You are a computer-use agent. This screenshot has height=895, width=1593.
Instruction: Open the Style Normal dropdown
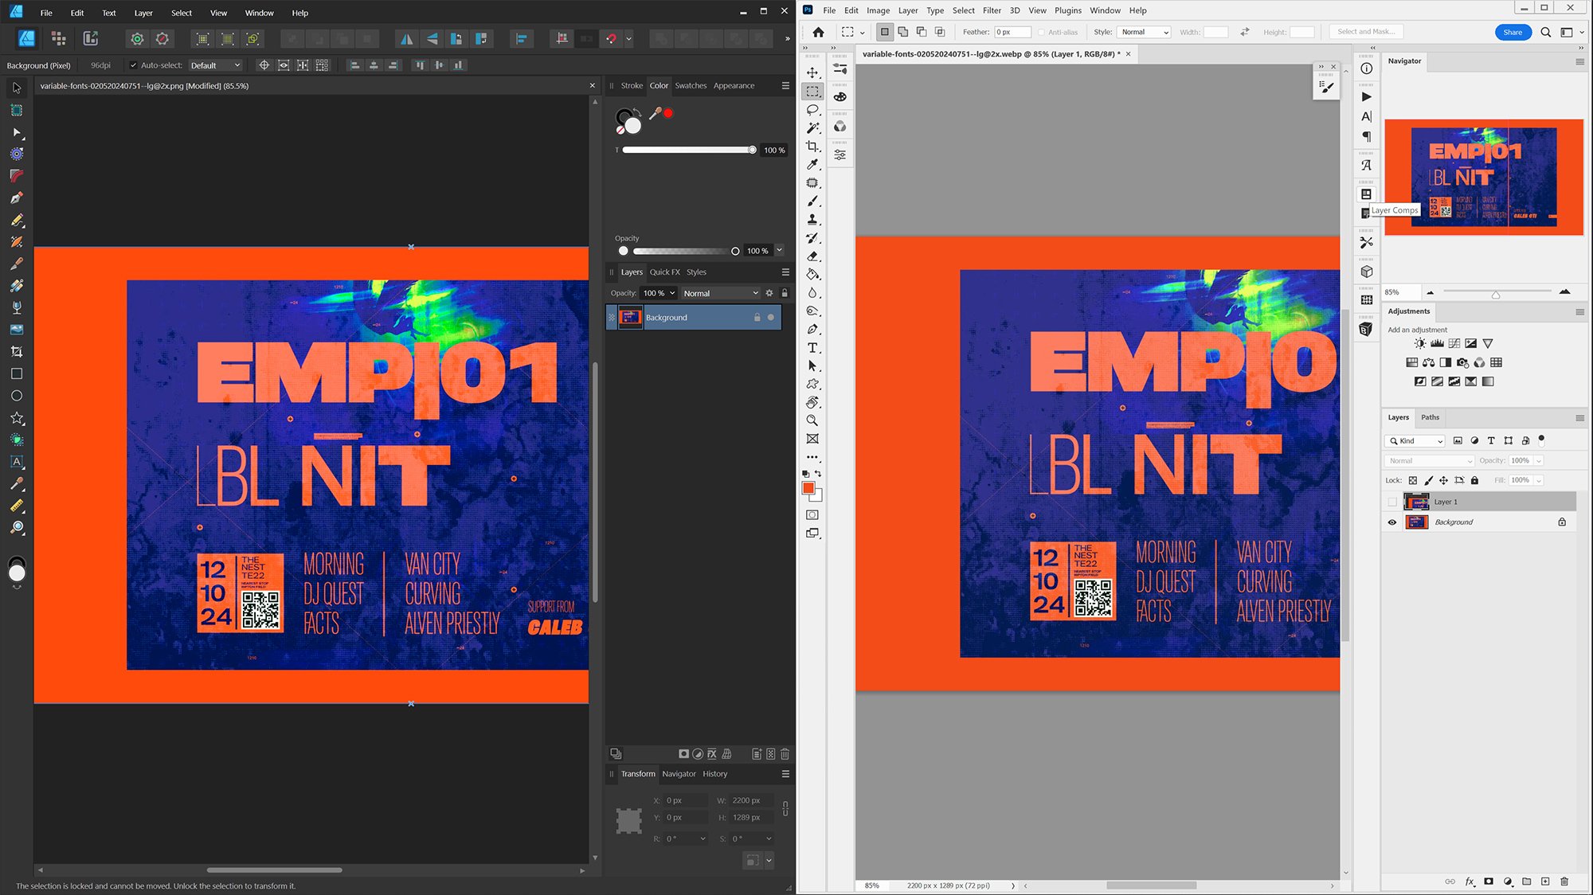(1144, 32)
